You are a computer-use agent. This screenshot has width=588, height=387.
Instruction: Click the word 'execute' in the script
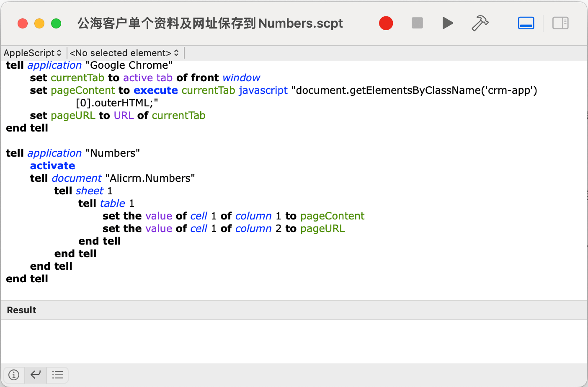pos(156,90)
